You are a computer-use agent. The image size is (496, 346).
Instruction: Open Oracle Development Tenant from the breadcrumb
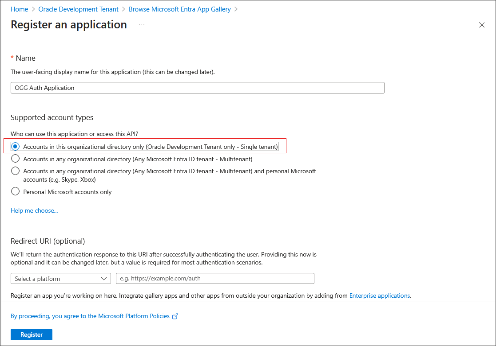pos(78,9)
